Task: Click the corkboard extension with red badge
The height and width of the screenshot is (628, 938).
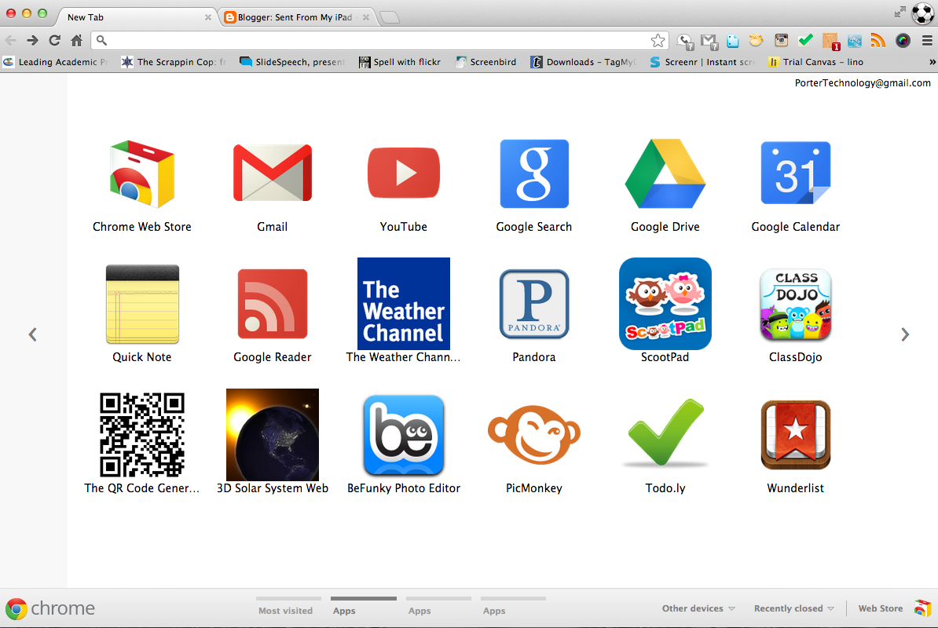Action: pos(830,41)
